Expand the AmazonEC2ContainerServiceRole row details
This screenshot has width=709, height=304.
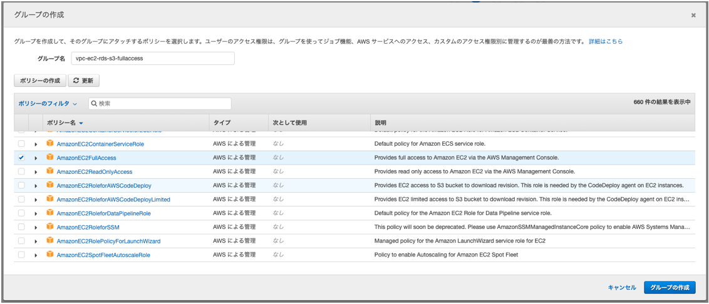click(36, 144)
